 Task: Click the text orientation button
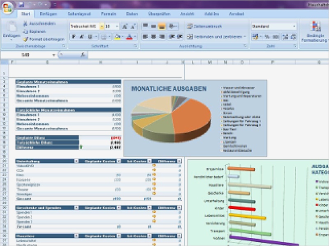point(172,26)
